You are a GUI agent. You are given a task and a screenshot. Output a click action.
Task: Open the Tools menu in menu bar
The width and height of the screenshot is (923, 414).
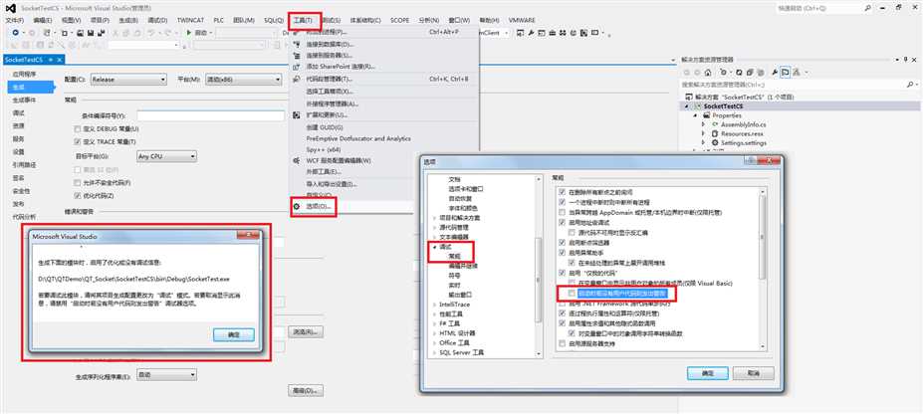coord(305,21)
